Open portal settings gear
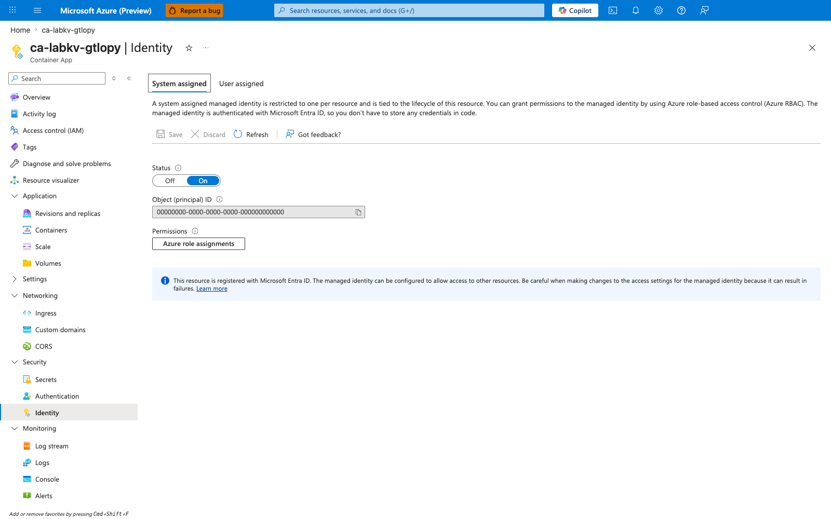The height and width of the screenshot is (519, 831). coord(659,10)
